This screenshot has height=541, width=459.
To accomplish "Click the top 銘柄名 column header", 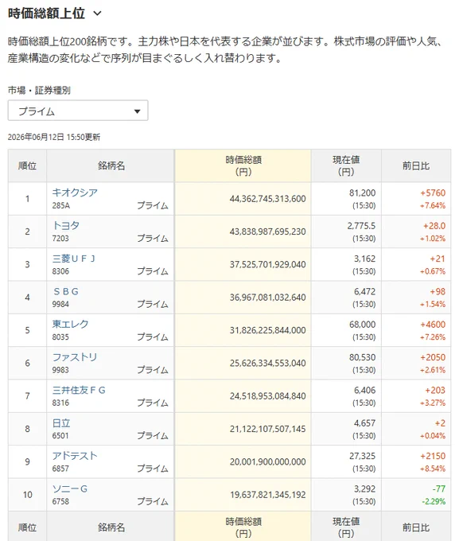I will (x=111, y=165).
